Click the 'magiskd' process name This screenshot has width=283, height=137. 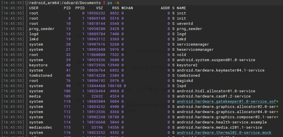click(x=185, y=81)
